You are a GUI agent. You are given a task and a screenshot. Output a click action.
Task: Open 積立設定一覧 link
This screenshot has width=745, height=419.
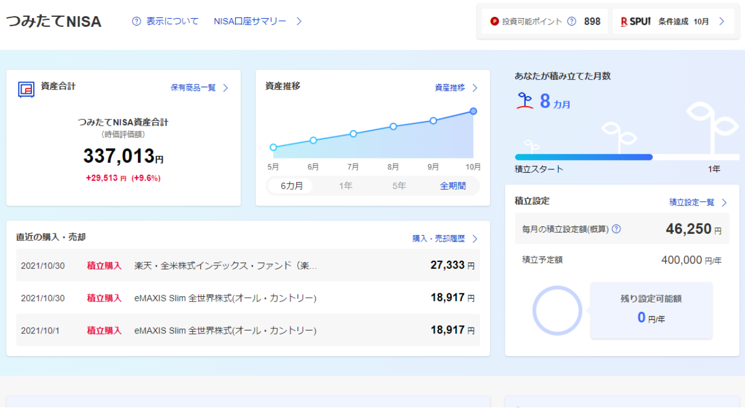[692, 203]
